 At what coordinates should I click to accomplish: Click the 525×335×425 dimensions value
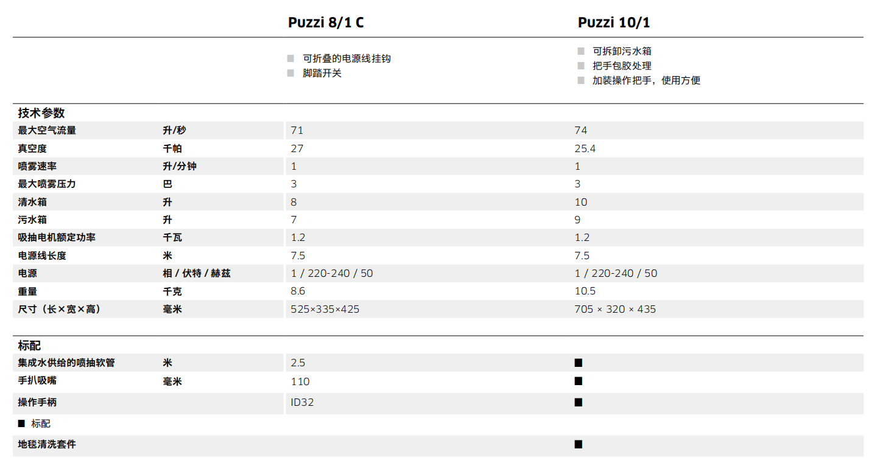[325, 310]
